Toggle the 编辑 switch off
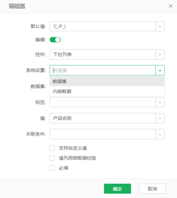Image resolution: width=177 pixels, height=198 pixels. tap(55, 40)
